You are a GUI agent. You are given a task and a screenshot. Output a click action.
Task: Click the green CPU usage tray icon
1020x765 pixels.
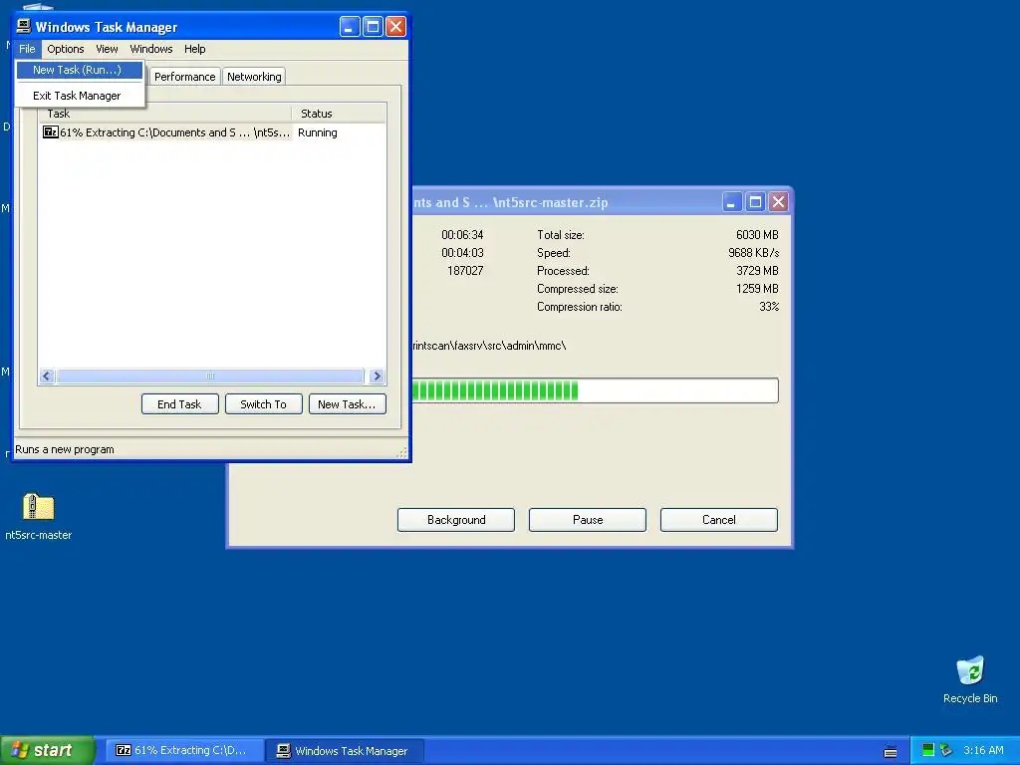click(928, 750)
